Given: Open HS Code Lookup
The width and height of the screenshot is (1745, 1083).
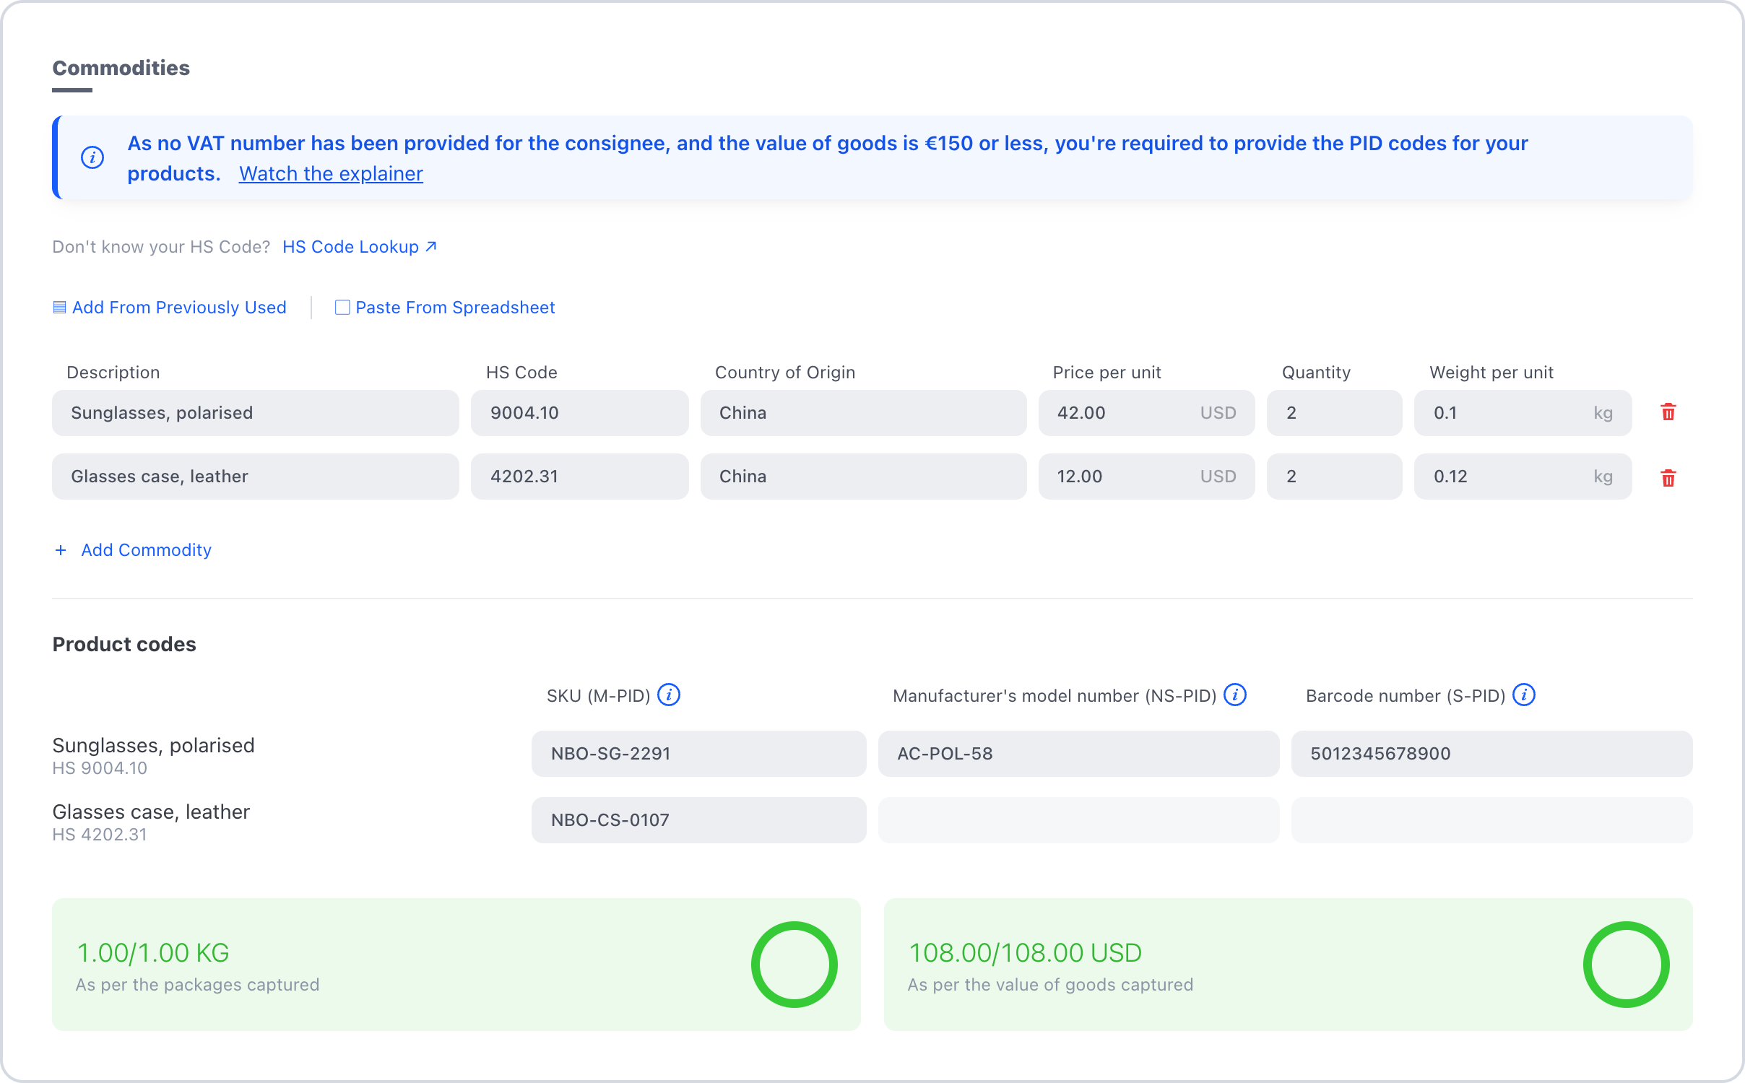Looking at the screenshot, I should tap(350, 247).
